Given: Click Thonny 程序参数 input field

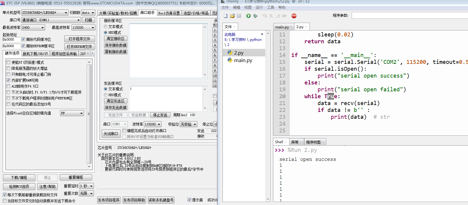Looking at the screenshot, I should coord(410,16).
